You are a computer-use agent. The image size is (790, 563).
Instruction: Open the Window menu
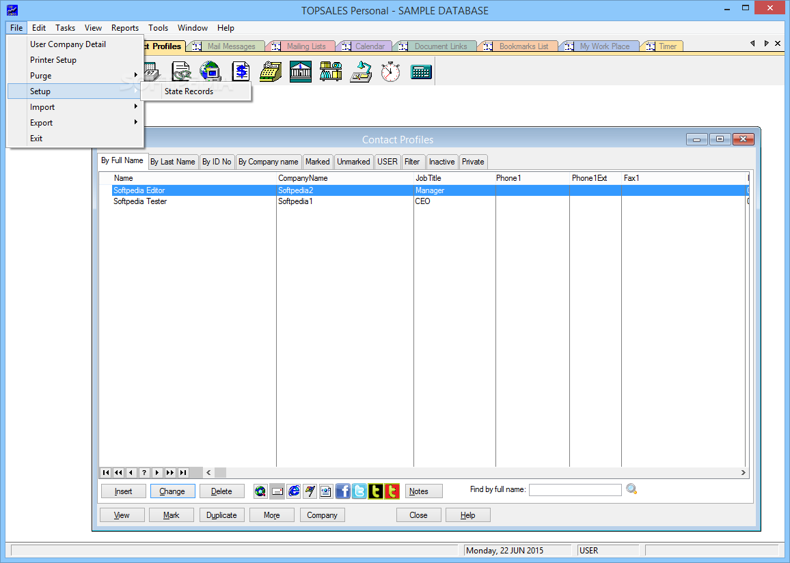coord(193,28)
